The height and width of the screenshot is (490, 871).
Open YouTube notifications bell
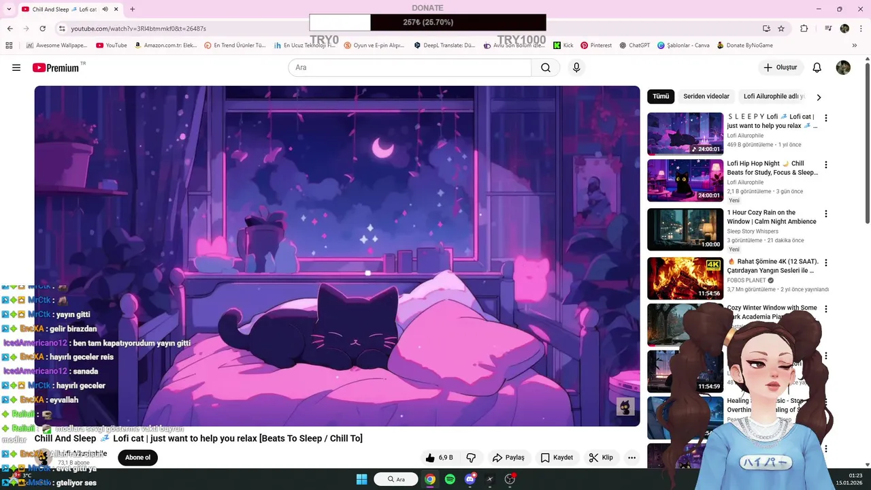817,67
